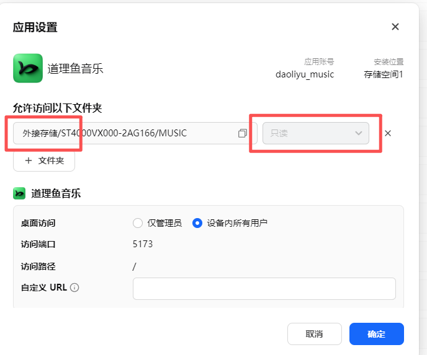Click the 桌面访问 label

click(38, 223)
